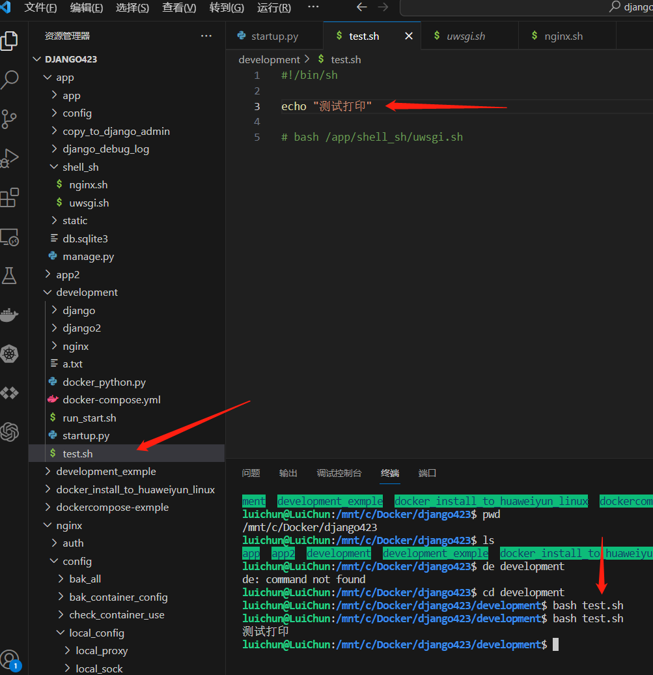The height and width of the screenshot is (675, 653).
Task: Open docker-compose.yml in the file tree
Action: 111,400
